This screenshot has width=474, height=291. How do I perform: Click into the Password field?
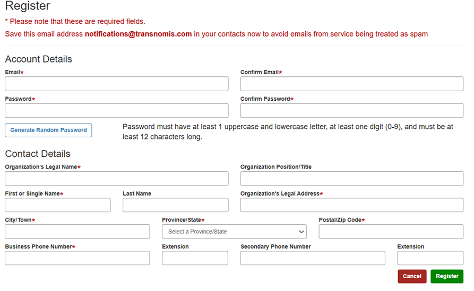(x=116, y=110)
